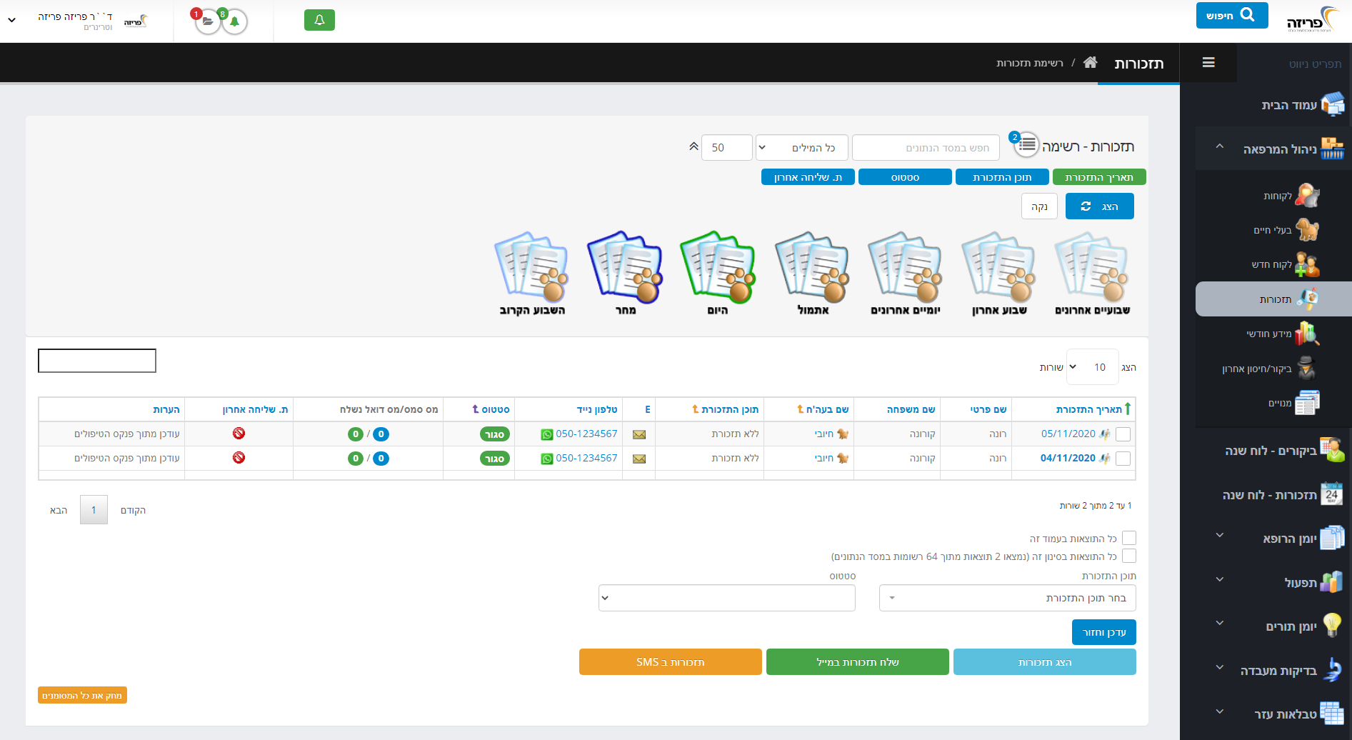Toggle the תוכן התזכורת filter button
Image resolution: width=1352 pixels, height=740 pixels.
tap(1002, 177)
